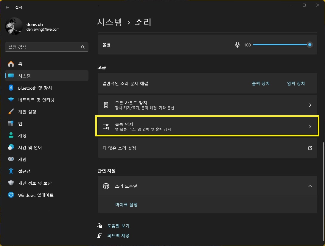Open 앱 settings category
Image resolution: width=325 pixels, height=246 pixels.
pyautogui.click(x=47, y=123)
